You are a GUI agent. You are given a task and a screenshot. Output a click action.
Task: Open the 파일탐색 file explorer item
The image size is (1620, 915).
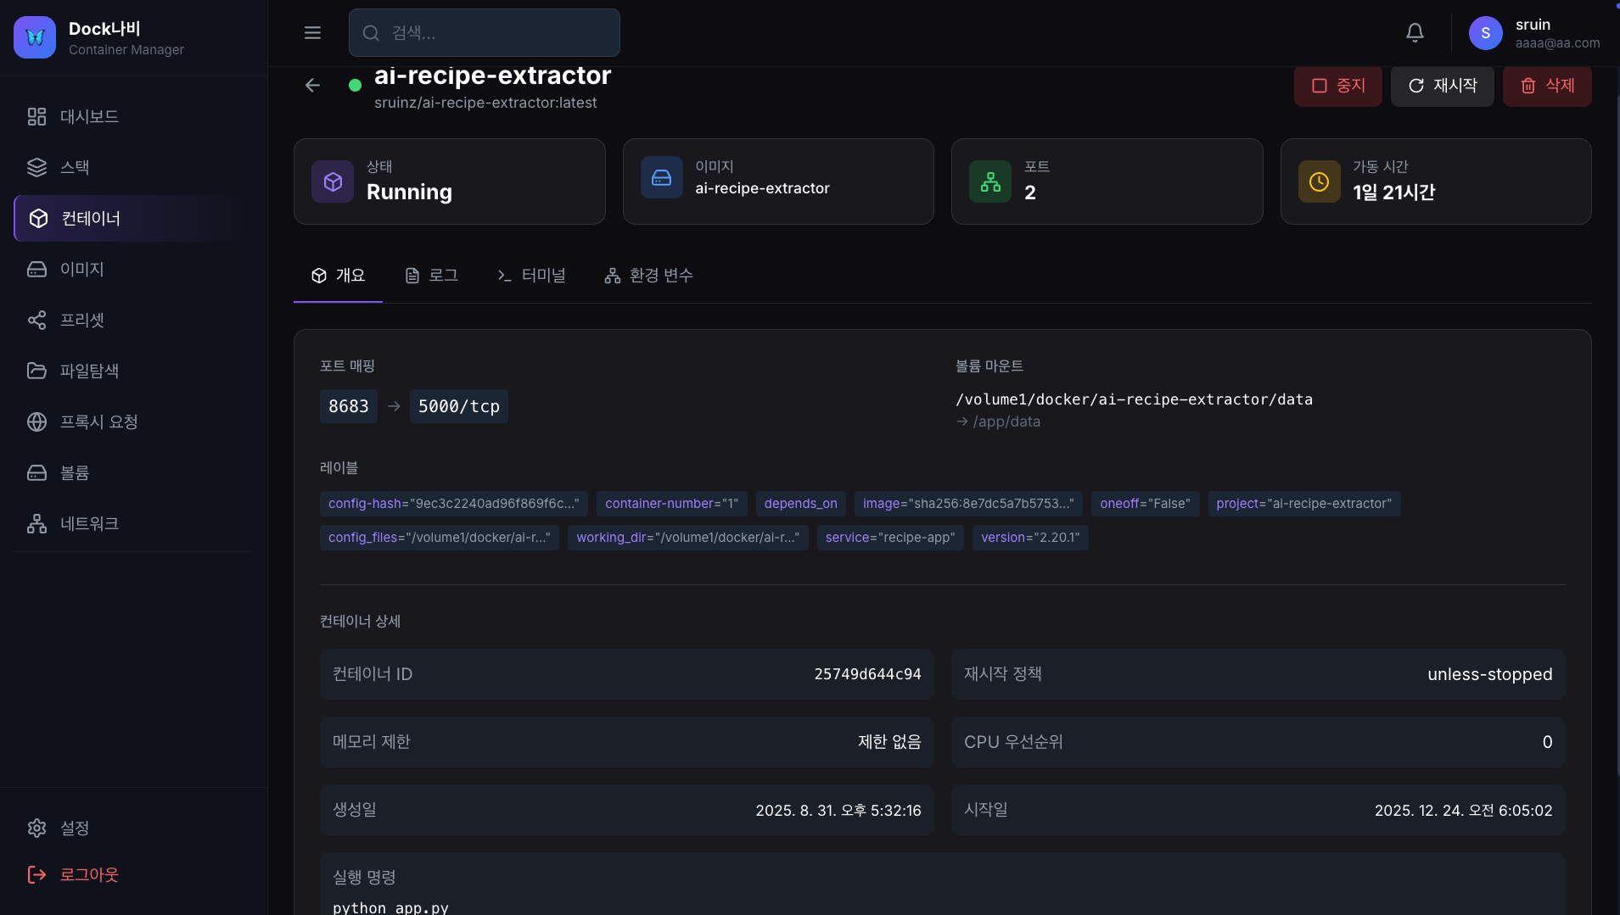[x=88, y=371]
